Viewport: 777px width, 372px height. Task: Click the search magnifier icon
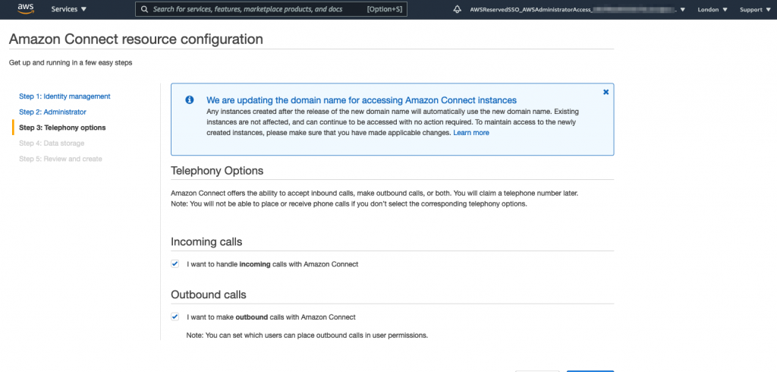[x=144, y=10]
